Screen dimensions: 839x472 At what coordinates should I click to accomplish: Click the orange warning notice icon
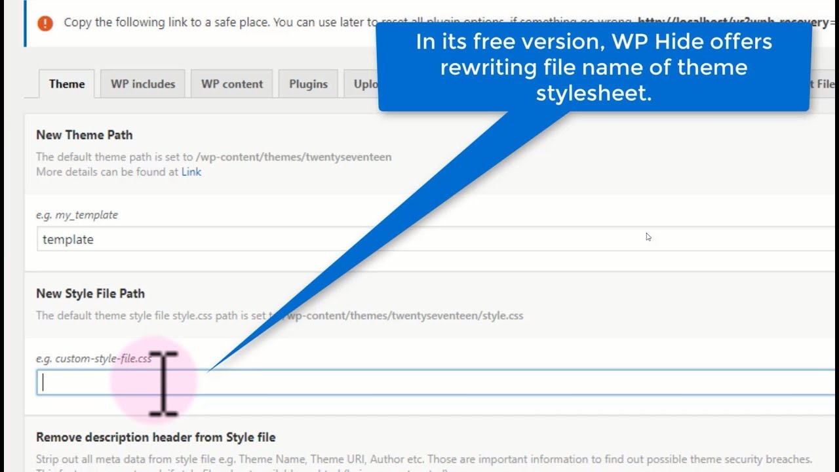45,23
